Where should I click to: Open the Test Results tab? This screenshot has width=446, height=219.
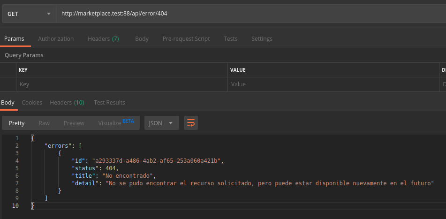coord(109,102)
